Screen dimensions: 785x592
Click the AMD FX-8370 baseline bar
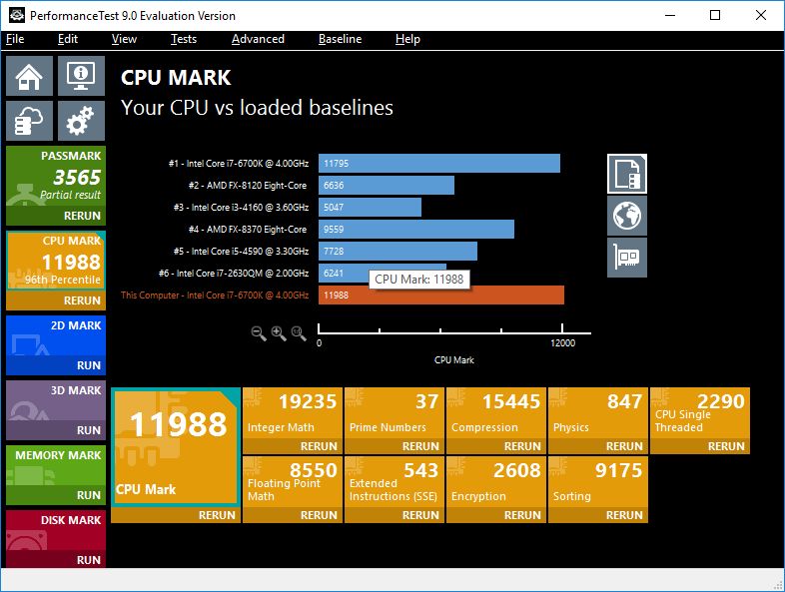[416, 230]
